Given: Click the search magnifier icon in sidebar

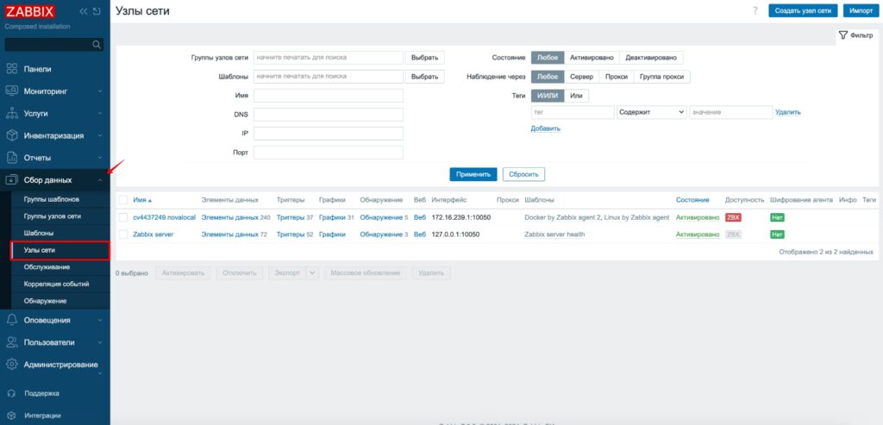Looking at the screenshot, I should [97, 44].
